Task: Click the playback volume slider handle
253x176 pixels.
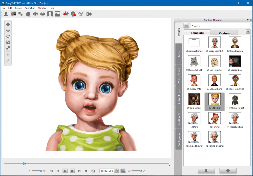Action: click(41, 171)
